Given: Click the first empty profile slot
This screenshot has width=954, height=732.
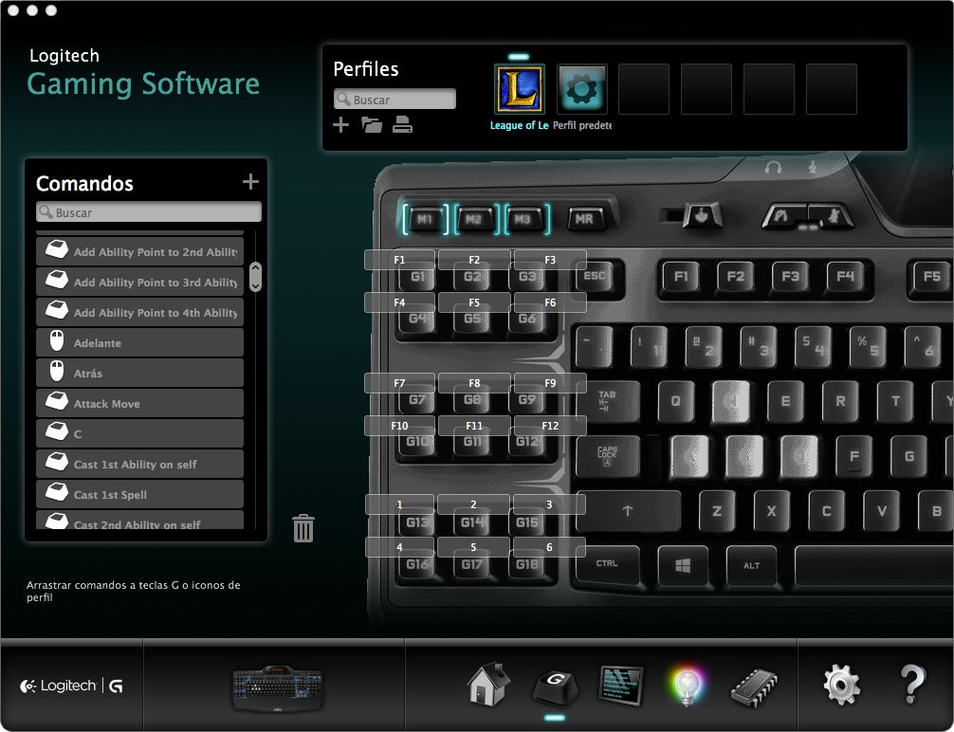Looking at the screenshot, I should tap(644, 89).
